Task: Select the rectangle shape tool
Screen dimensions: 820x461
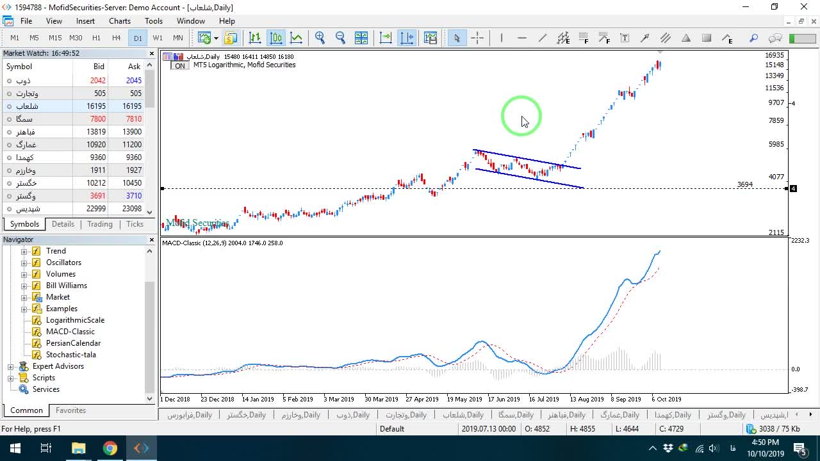Action: pyautogui.click(x=707, y=38)
